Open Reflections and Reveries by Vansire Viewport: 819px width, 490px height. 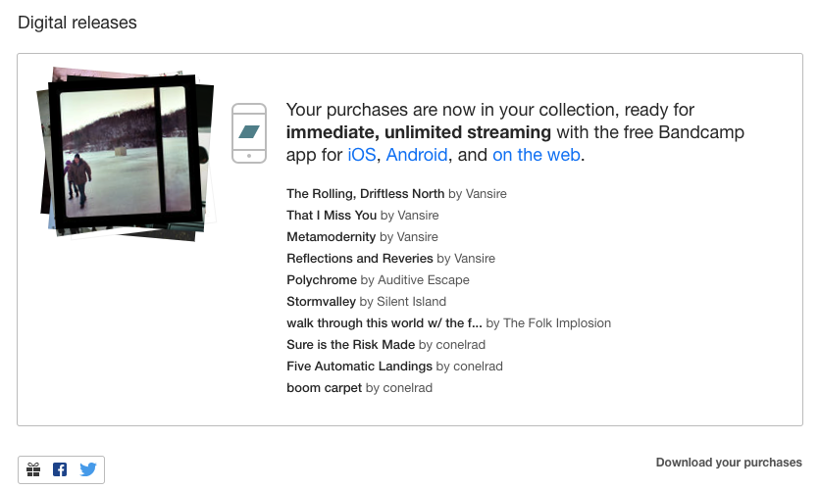point(359,258)
